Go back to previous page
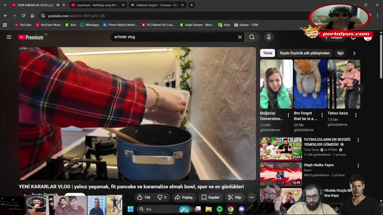Screen dimensions: 383x215 5,16
